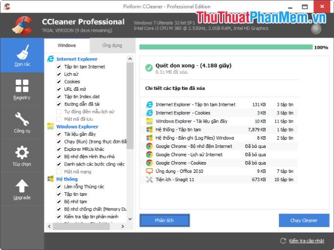This screenshot has width=334, height=250.
Task: Click the 7,879 KB size value
Action: tap(257, 129)
